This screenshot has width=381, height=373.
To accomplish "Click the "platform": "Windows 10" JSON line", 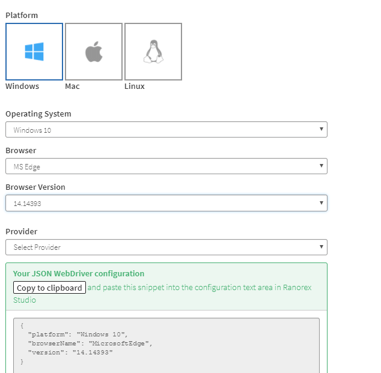I will 78,335.
